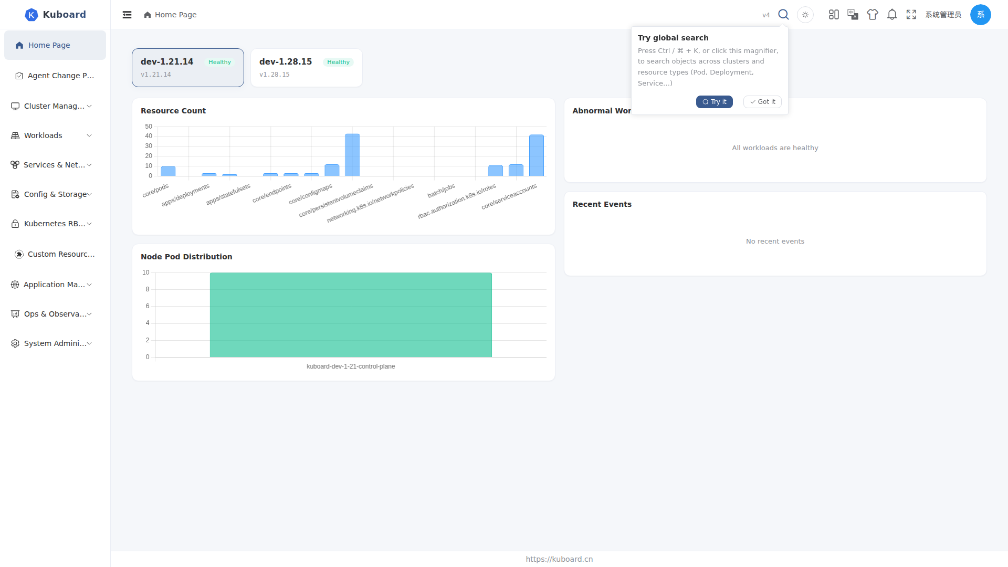The image size is (1008, 567).
Task: Toggle fullscreen mode icon
Action: (x=911, y=15)
